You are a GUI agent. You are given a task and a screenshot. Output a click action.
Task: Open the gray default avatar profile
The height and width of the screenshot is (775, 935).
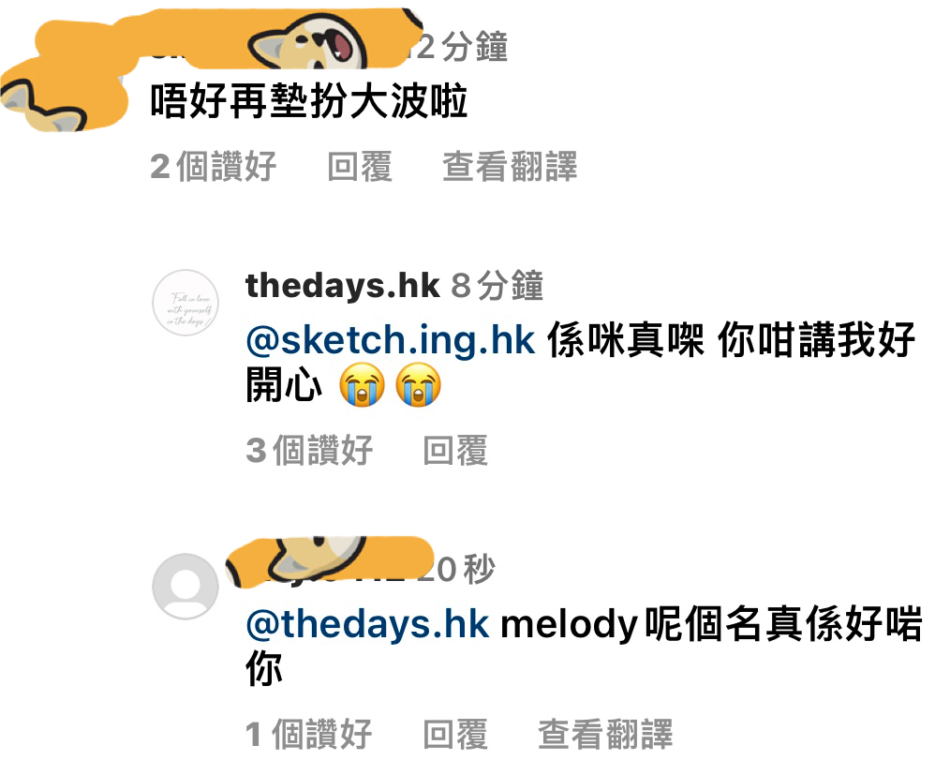point(186,587)
